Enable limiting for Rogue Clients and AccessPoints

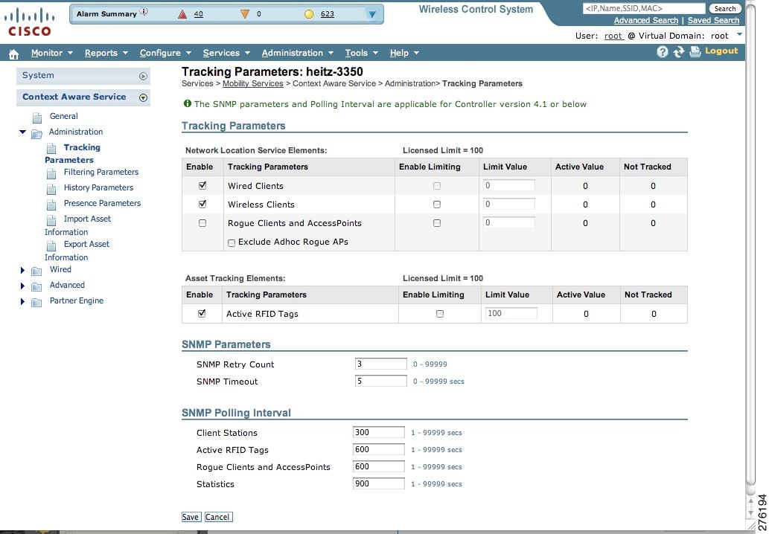[x=437, y=223]
